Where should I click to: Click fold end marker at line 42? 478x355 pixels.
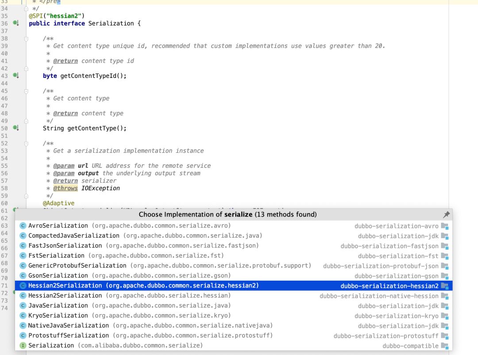click(x=26, y=69)
